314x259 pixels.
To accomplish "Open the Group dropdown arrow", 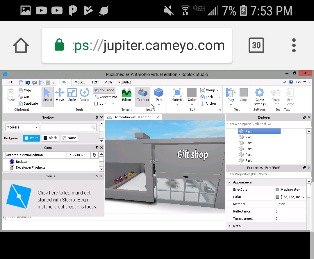I will tap(217, 90).
